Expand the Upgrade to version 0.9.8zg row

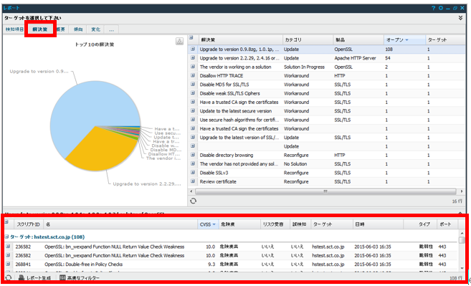tap(193, 49)
